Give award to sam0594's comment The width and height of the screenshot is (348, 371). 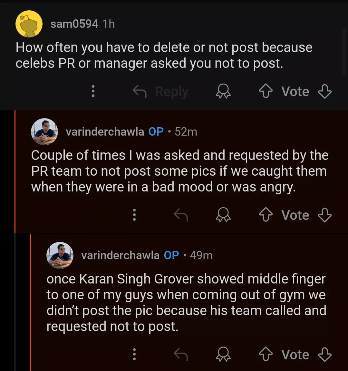tap(223, 92)
